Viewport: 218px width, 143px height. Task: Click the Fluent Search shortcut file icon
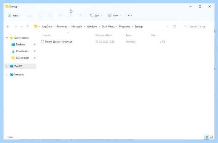tap(43, 42)
